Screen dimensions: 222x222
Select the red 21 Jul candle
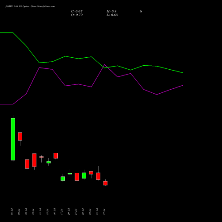pyautogui.click(x=77, y=177)
